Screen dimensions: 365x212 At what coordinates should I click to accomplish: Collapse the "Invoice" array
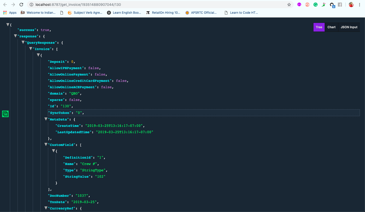[x=31, y=49]
